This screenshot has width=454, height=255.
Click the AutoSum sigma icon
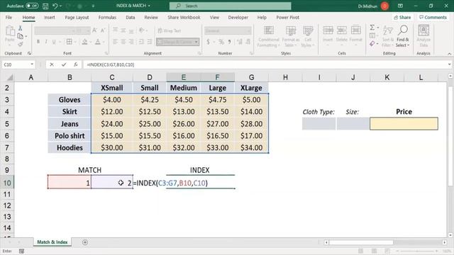click(372, 28)
